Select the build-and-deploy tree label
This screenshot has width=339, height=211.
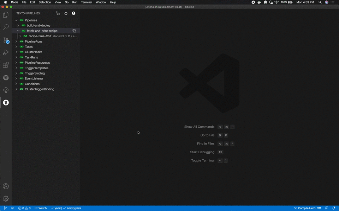(x=38, y=25)
